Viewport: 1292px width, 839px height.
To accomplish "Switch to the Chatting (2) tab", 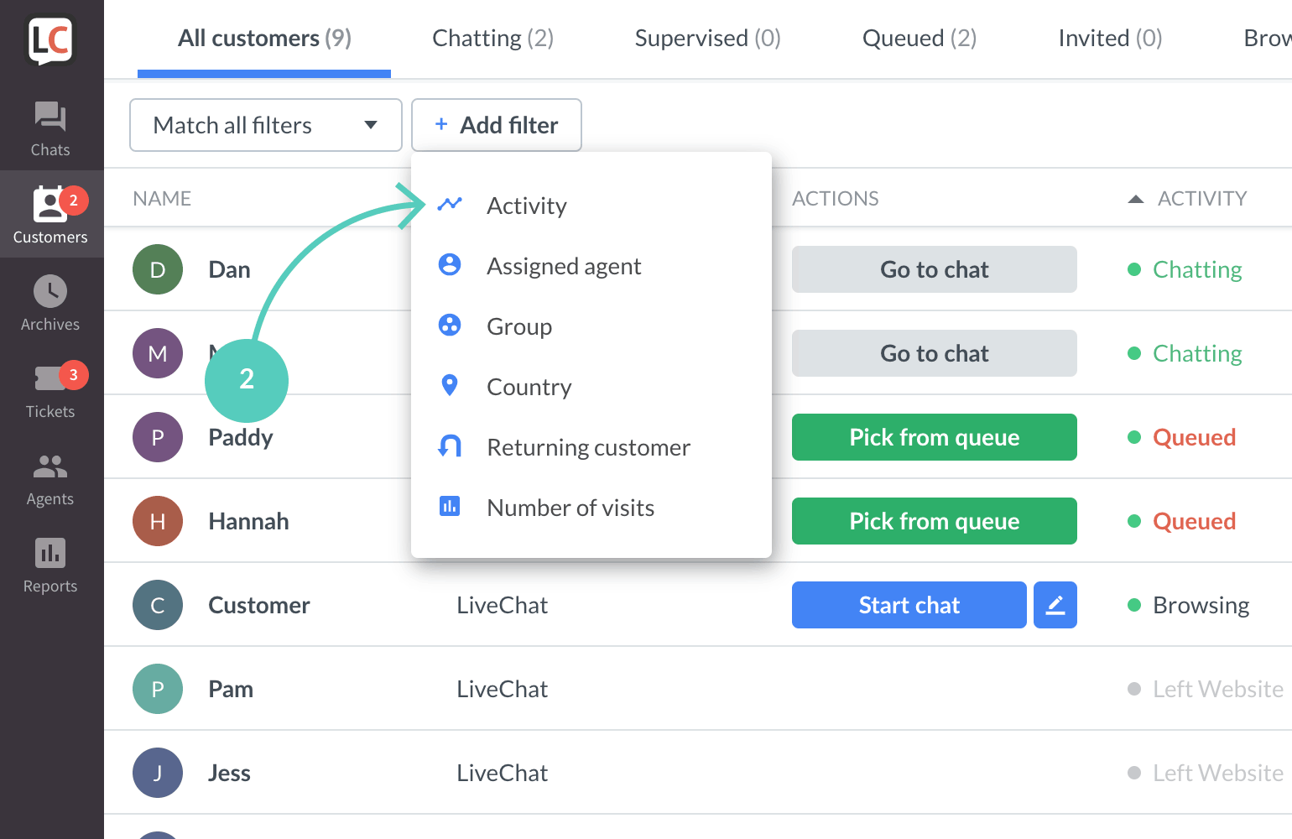I will click(x=493, y=39).
